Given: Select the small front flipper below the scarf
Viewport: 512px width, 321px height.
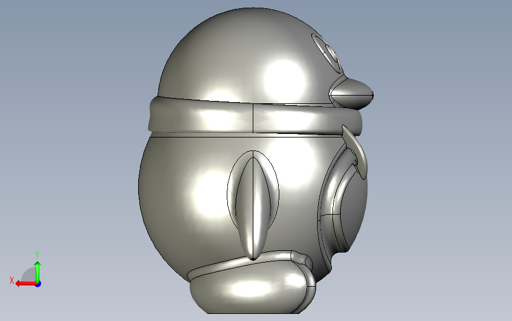Looking at the screenshot, I should (x=356, y=152).
